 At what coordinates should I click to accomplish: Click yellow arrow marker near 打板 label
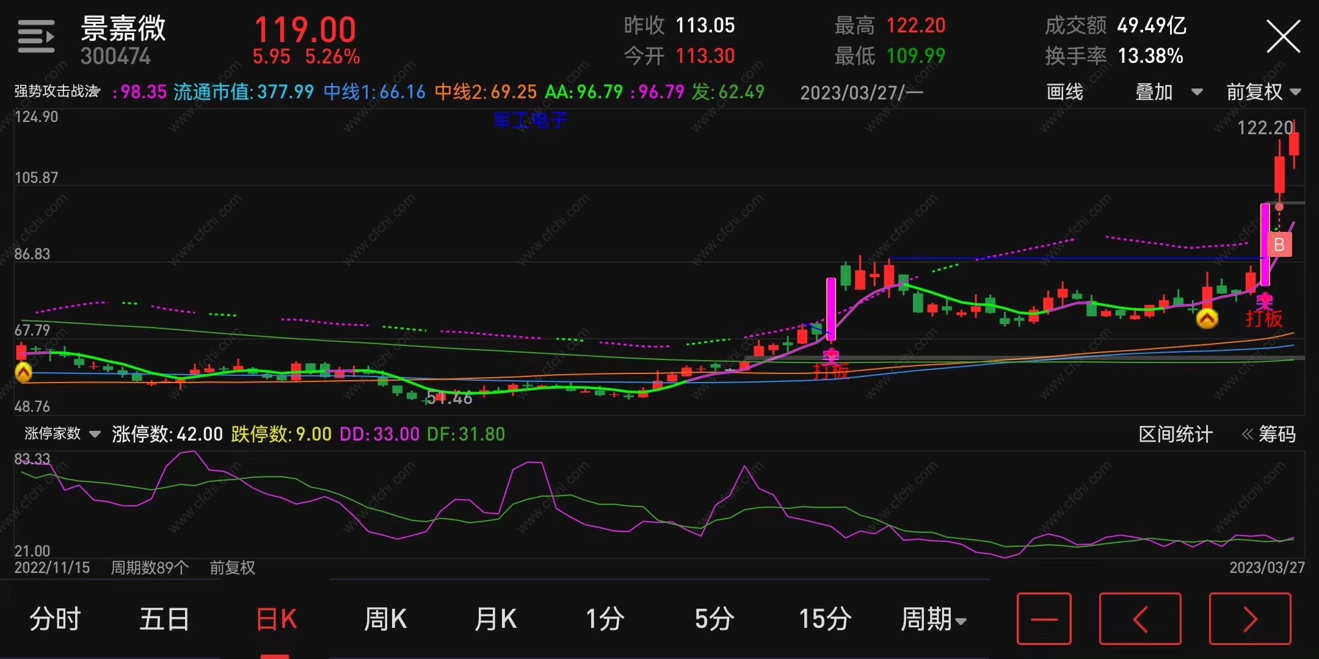[1207, 319]
